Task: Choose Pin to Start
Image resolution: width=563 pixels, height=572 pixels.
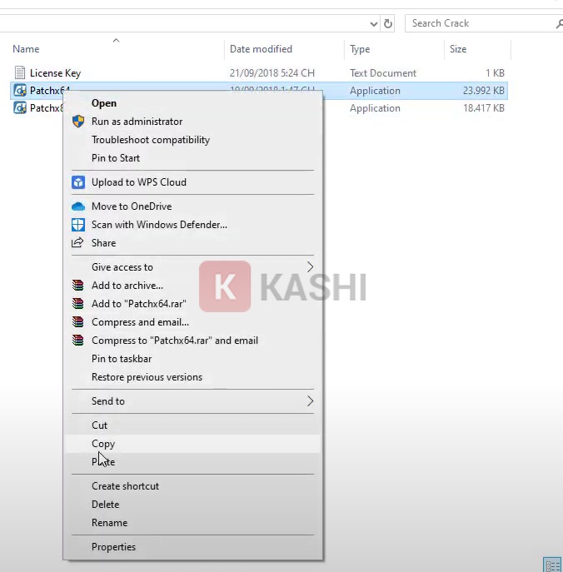Action: (116, 158)
